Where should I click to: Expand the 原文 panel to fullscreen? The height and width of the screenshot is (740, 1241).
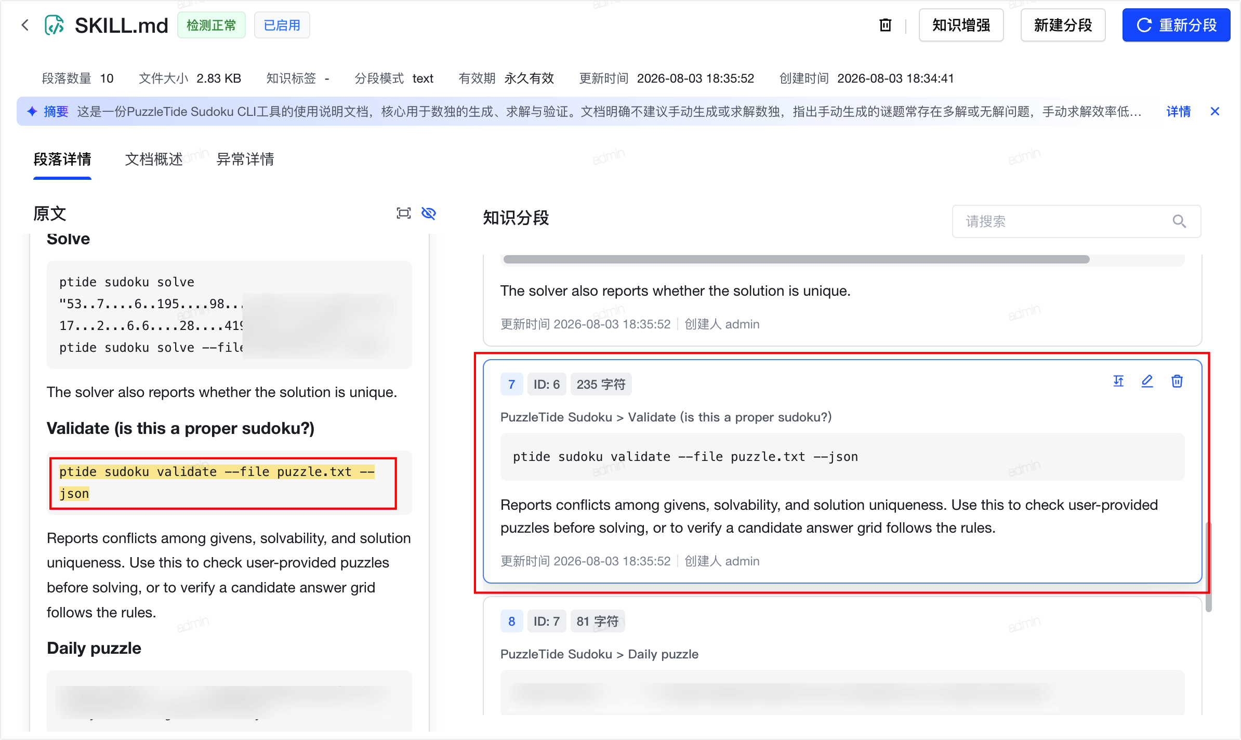[404, 213]
